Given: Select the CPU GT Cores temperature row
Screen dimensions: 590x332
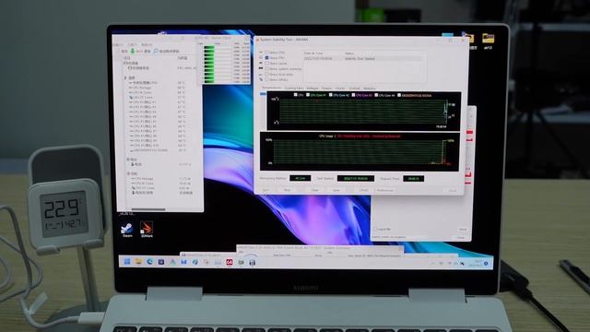Looking at the screenshot, I should tap(158, 98).
